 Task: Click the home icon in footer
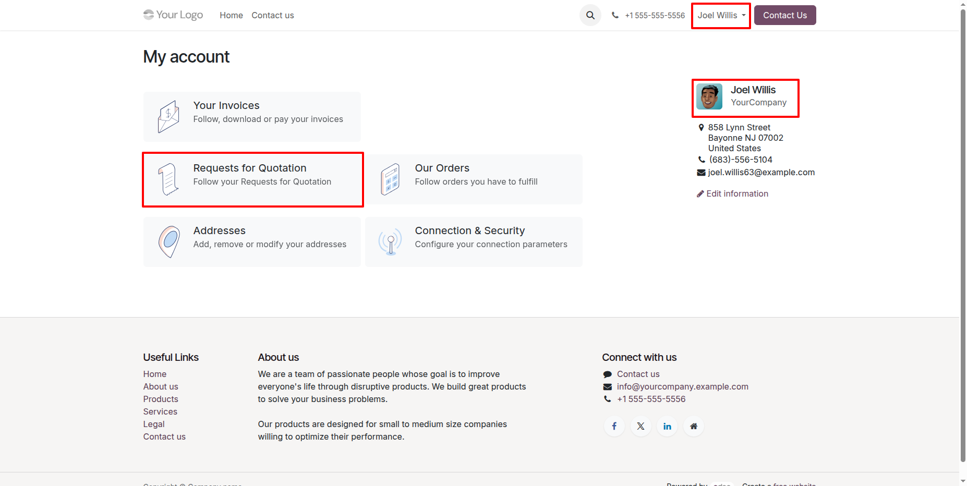pyautogui.click(x=694, y=426)
